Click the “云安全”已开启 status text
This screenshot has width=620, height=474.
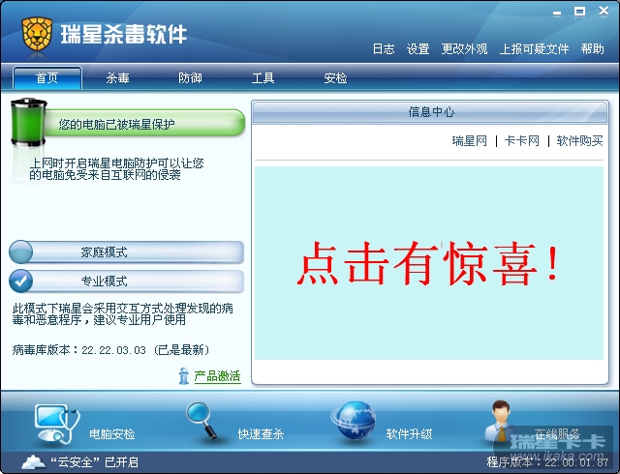point(94,461)
